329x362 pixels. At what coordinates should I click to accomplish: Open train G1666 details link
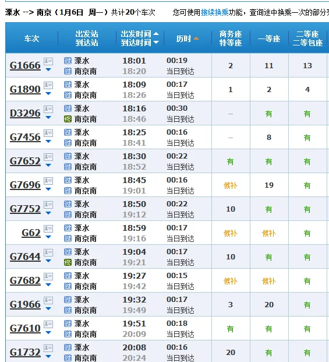click(x=25, y=65)
